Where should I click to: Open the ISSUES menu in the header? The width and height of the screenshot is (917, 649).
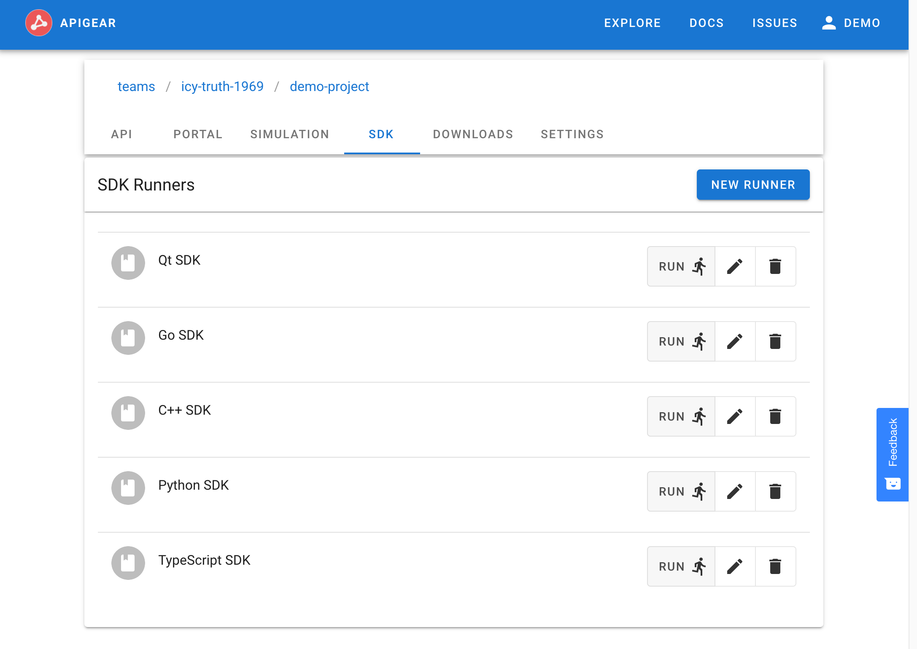pos(774,23)
